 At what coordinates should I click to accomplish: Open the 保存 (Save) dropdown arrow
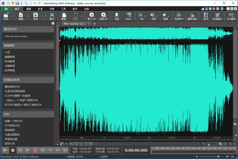42,16
